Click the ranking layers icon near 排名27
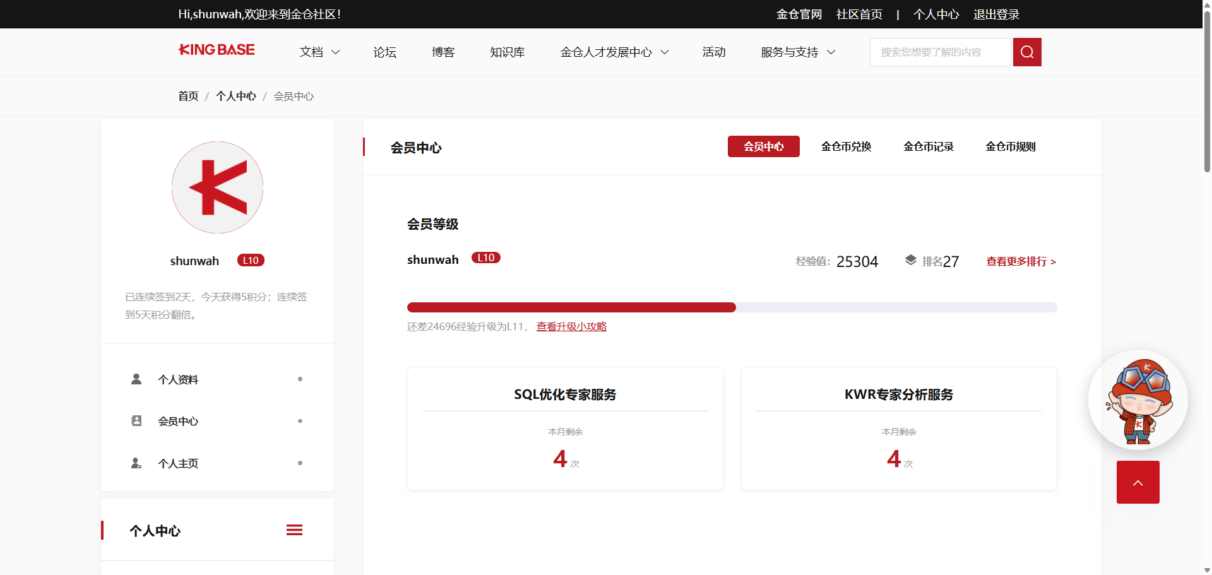This screenshot has height=575, width=1212. tap(910, 260)
